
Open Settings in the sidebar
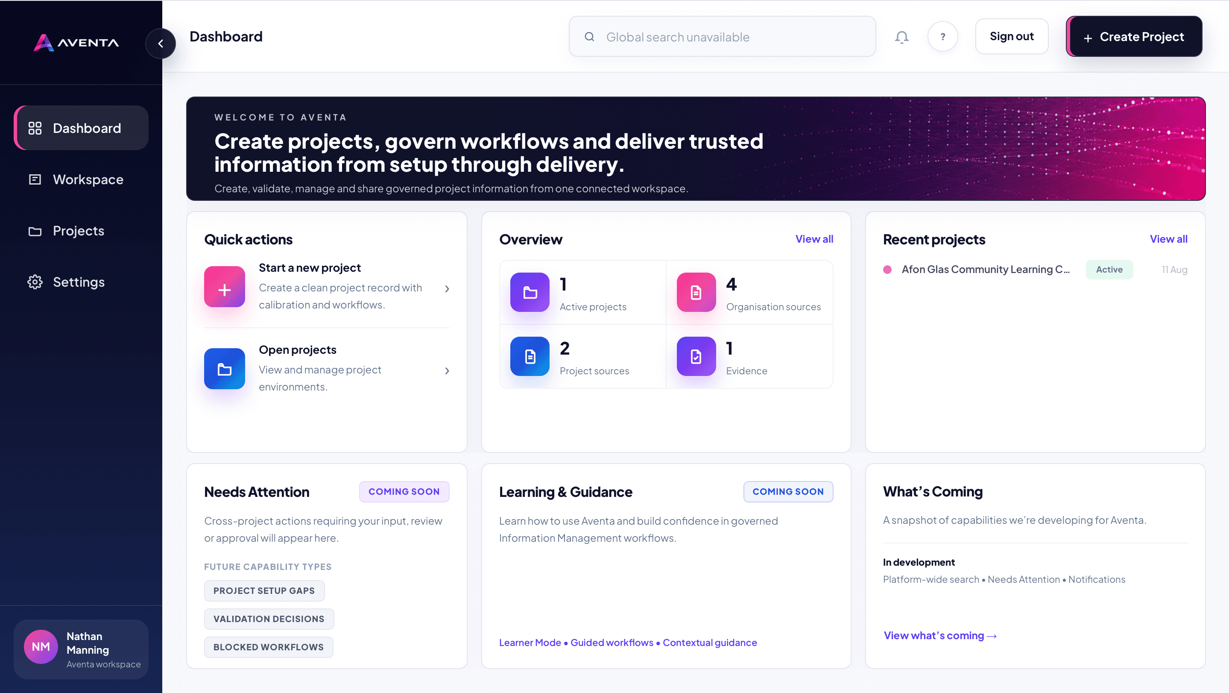82,282
